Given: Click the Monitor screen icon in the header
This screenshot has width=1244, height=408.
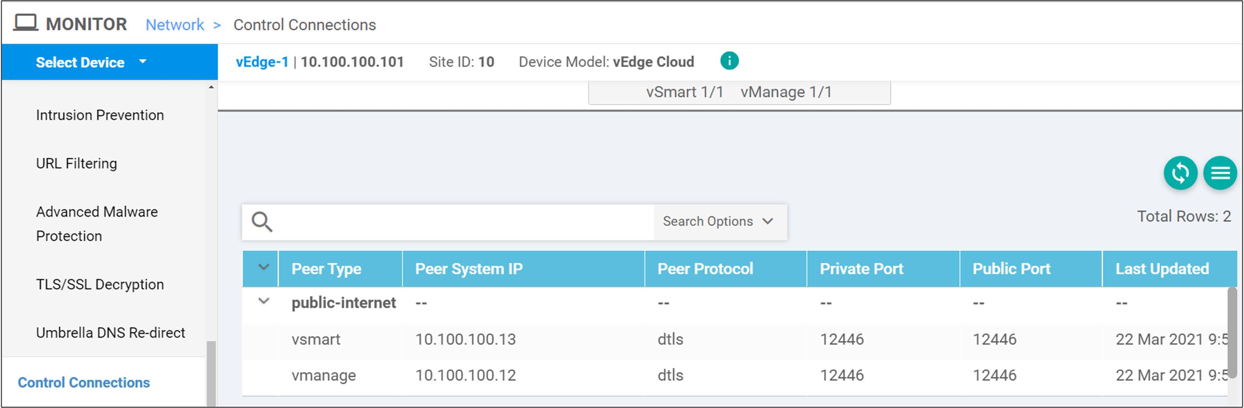Looking at the screenshot, I should tap(27, 22).
